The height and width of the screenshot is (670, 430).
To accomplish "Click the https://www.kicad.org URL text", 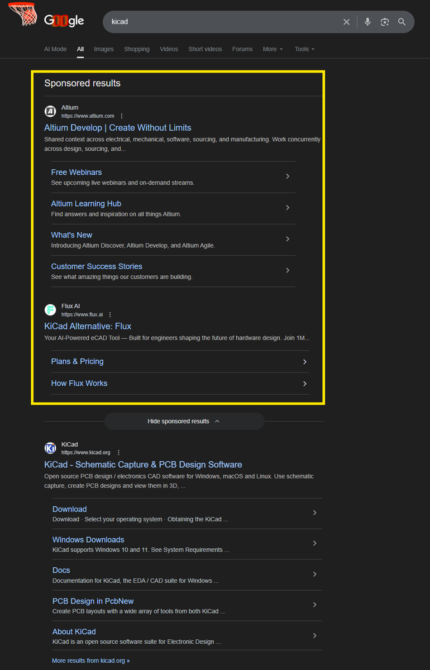I will tap(86, 453).
